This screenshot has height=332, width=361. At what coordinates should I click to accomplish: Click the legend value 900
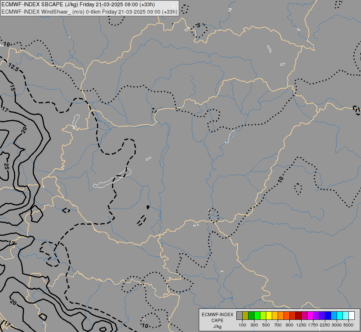pyautogui.click(x=289, y=325)
